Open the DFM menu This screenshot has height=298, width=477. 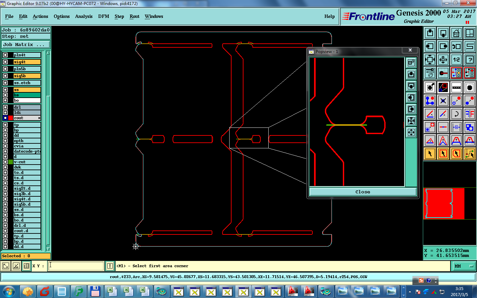point(104,17)
